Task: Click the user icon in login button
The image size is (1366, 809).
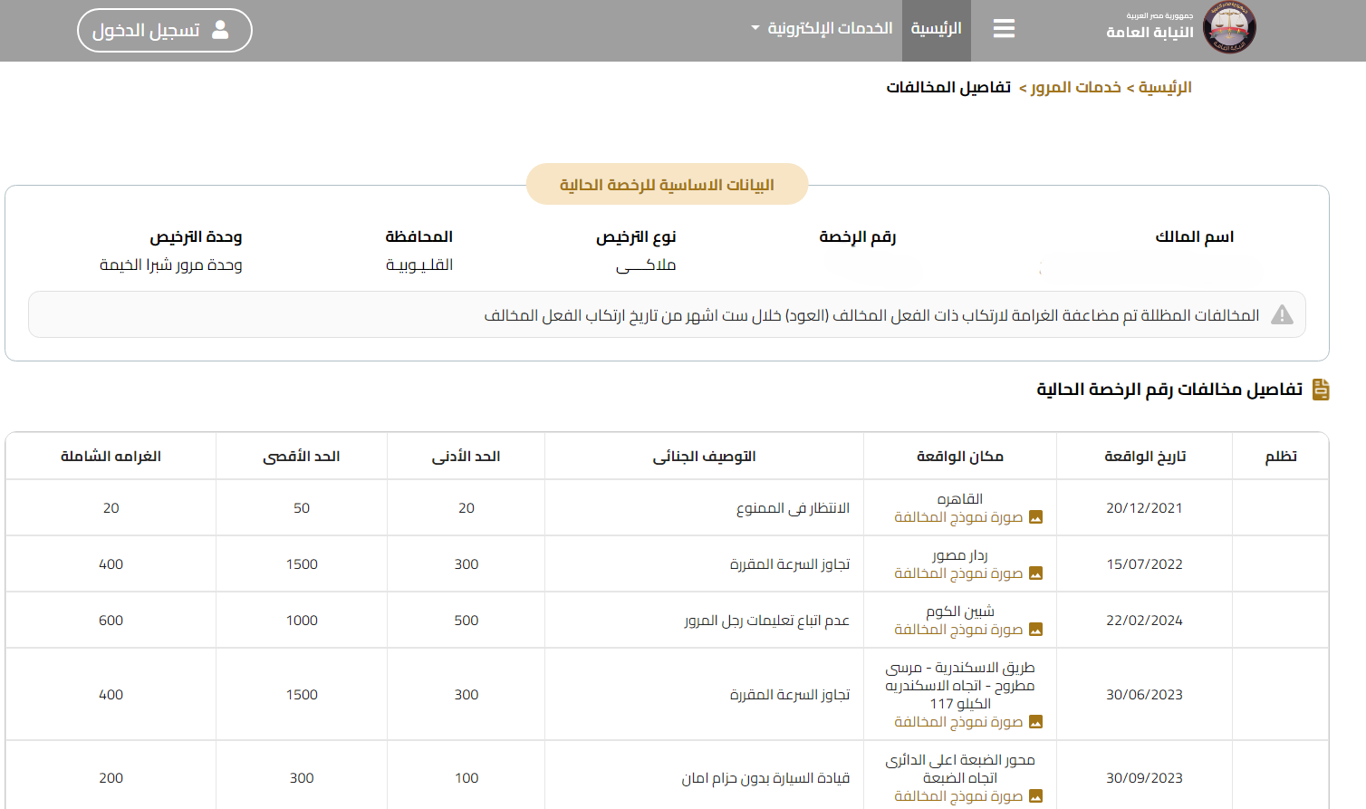Action: (x=220, y=30)
